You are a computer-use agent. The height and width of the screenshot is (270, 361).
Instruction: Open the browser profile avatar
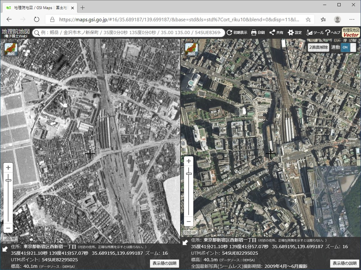pyautogui.click(x=337, y=20)
